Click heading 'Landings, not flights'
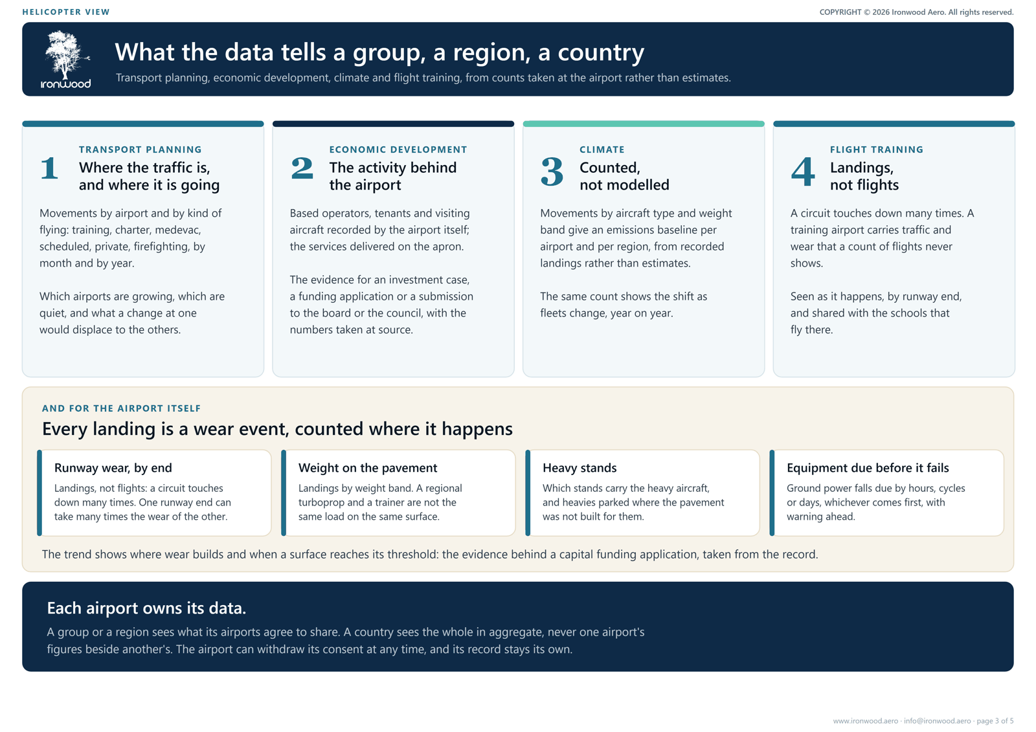The image size is (1036, 732). pos(864,176)
